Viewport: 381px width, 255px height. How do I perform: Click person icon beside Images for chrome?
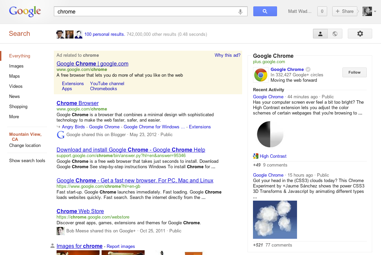[x=52, y=246]
